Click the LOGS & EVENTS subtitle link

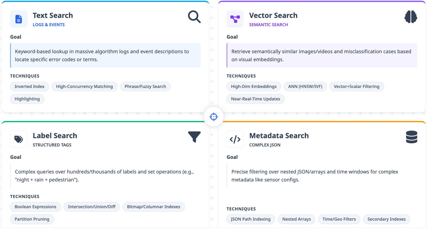pos(49,25)
